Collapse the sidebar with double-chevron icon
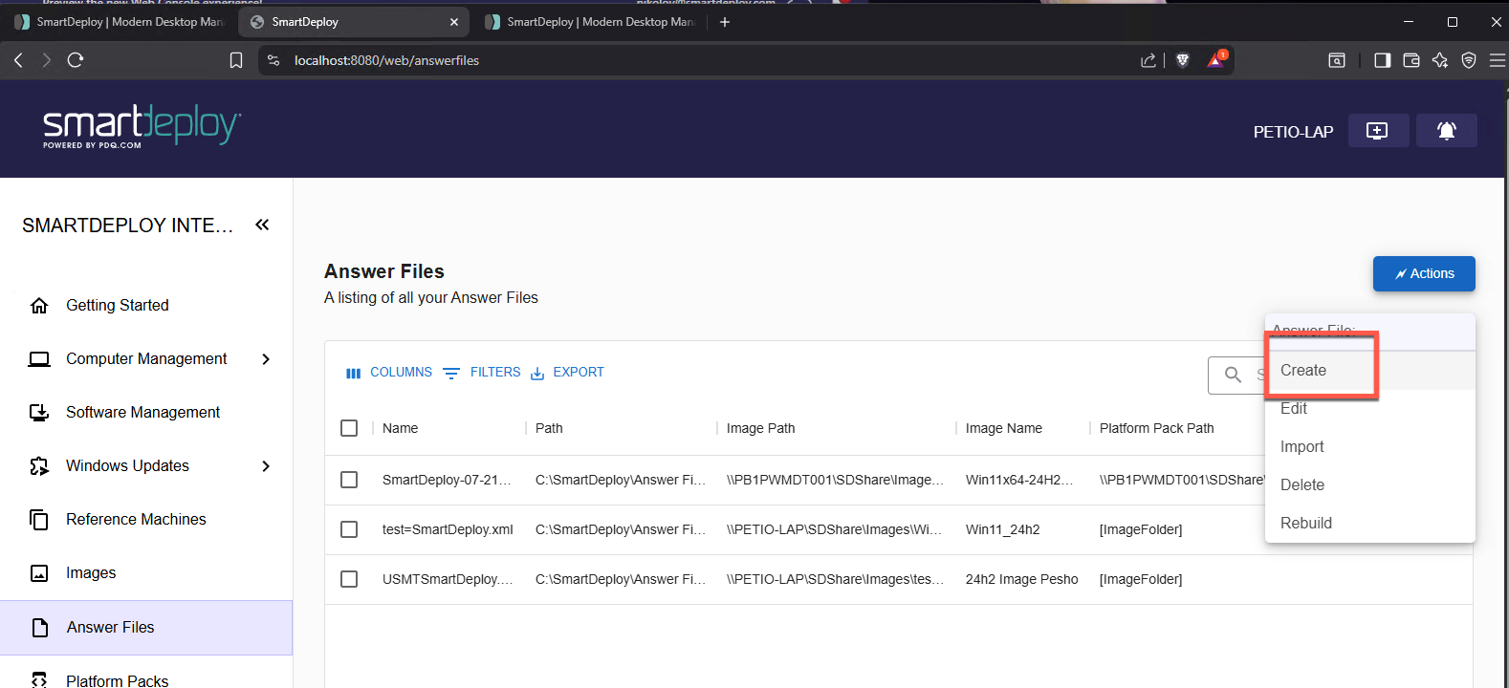The image size is (1509, 688). (x=262, y=225)
